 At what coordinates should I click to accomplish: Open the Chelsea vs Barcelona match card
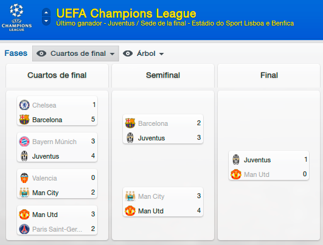[57, 111]
